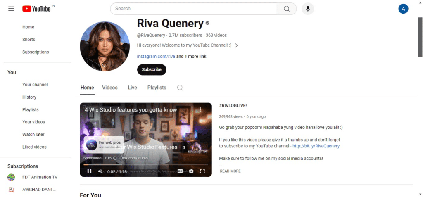Open the player settings gear
Screen dimensions: 423x197
(x=191, y=171)
